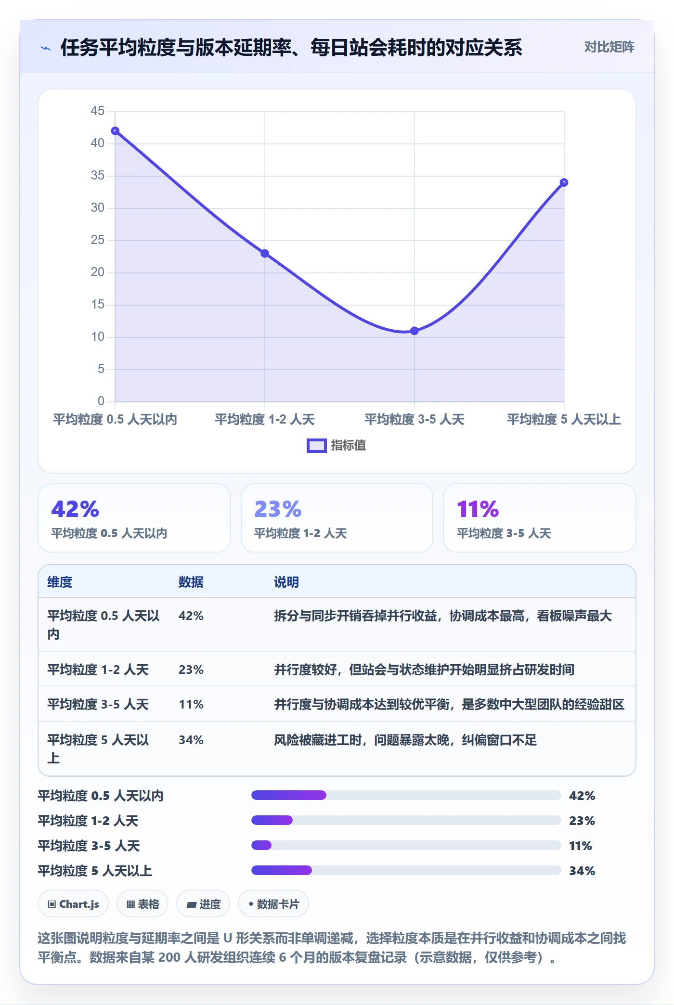Select table row 平均粒度 3-5 人天
The width and height of the screenshot is (674, 1005).
pos(337,704)
